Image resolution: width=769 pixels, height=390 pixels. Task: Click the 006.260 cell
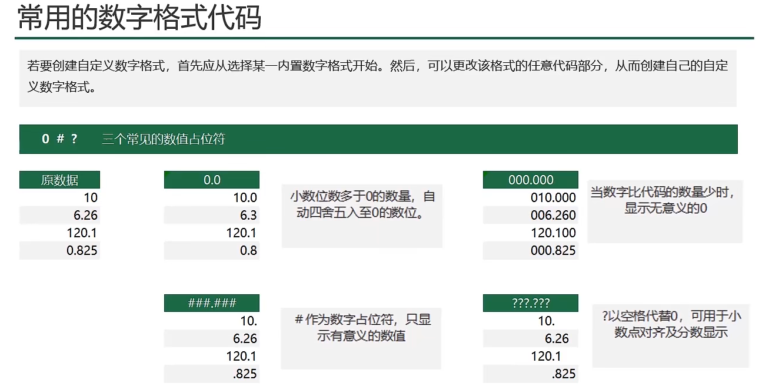531,216
